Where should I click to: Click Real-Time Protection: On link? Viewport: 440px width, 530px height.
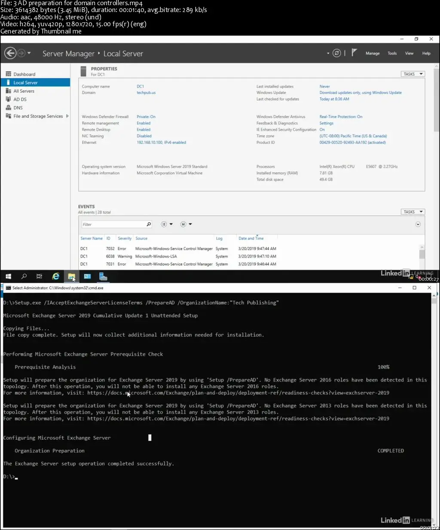[x=341, y=117]
